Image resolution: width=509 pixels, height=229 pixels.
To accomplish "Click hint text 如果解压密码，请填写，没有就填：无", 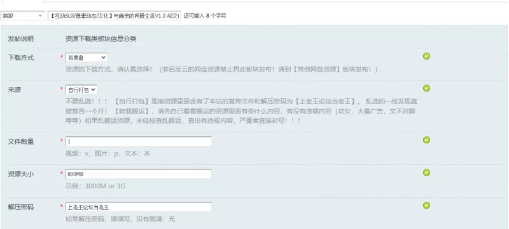I will point(120,219).
